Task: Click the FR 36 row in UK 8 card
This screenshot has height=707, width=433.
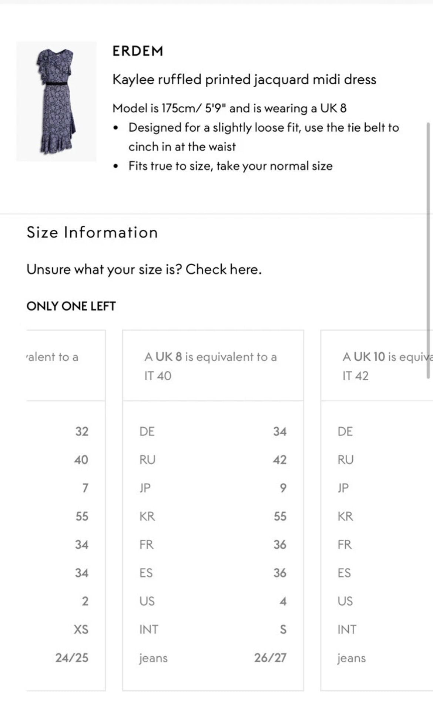Action: point(213,545)
